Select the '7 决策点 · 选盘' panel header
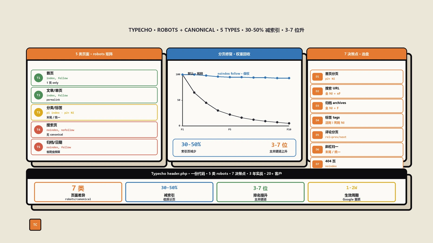The height and width of the screenshot is (243, 433). pyautogui.click(x=357, y=54)
